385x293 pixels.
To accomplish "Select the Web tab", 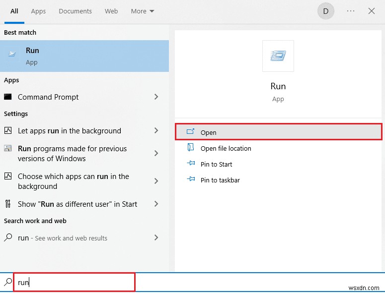I will click(111, 11).
